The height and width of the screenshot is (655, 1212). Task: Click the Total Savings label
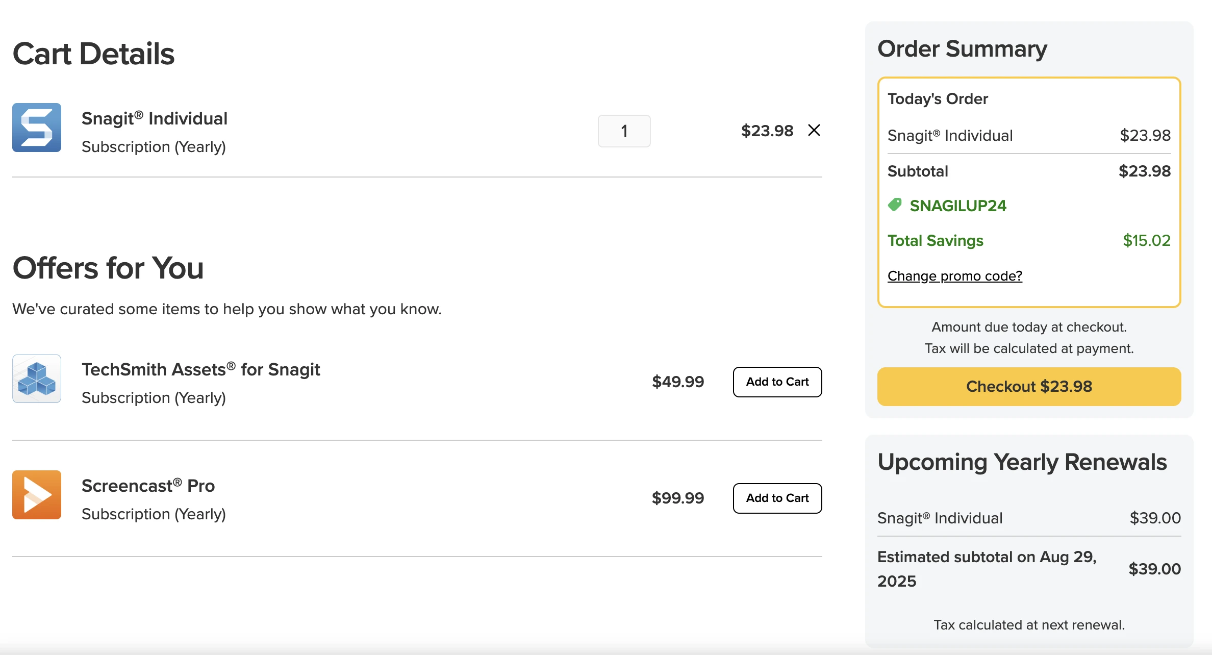936,240
